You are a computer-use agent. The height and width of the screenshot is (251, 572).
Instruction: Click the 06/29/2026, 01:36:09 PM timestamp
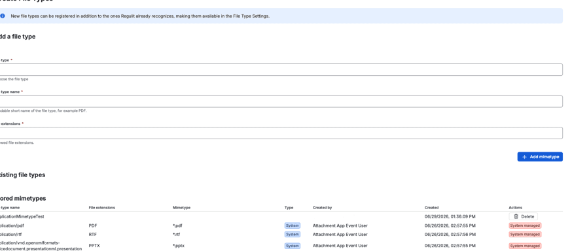tap(450, 216)
